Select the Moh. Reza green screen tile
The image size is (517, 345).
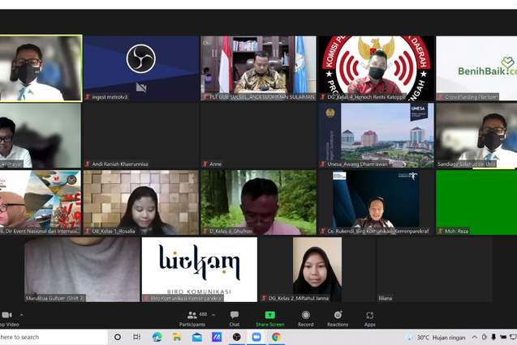476,202
